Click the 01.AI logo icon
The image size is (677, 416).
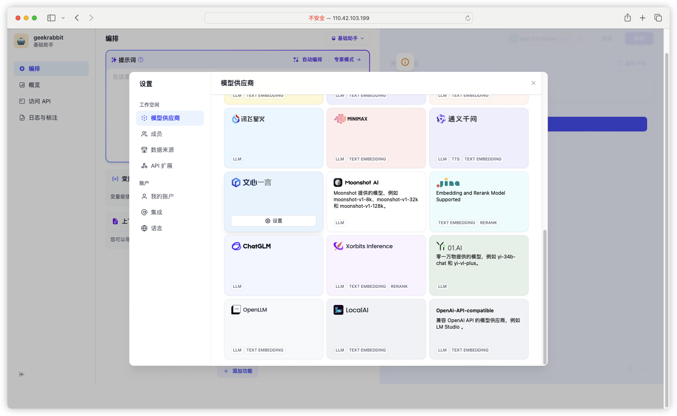441,246
